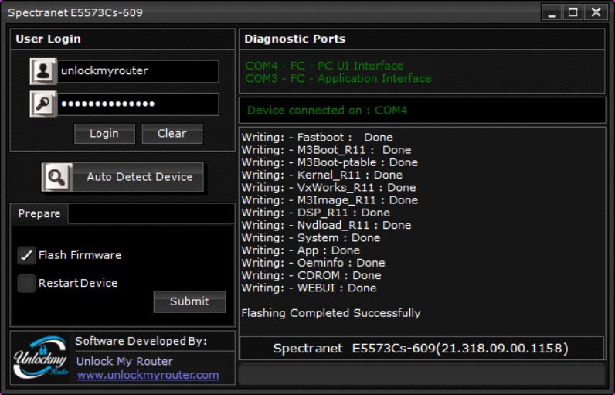Open the www.unlockmyrouter.com link
Viewport: 615px width, 395px height.
(x=148, y=375)
